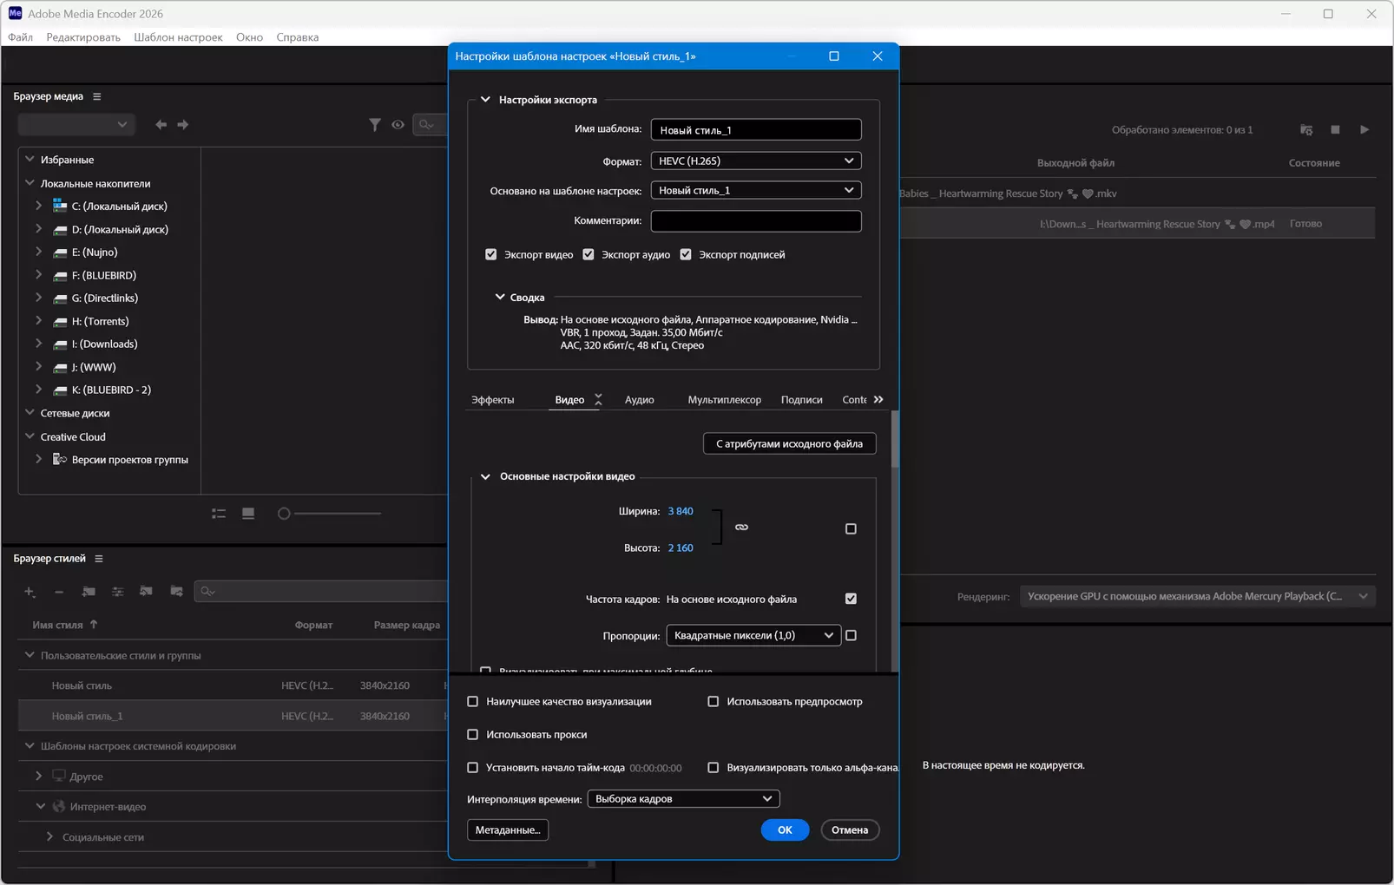Open the Браузер медиа panel menu icon
Image resolution: width=1394 pixels, height=885 pixels.
[x=97, y=96]
